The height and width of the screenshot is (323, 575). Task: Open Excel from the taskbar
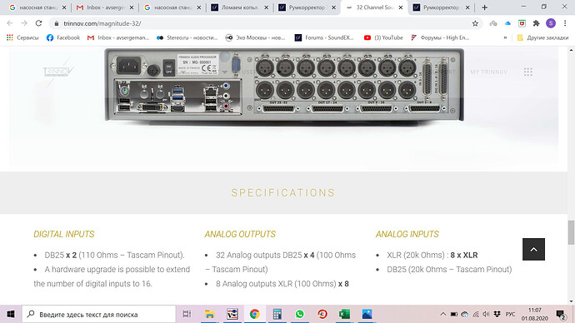click(344, 314)
